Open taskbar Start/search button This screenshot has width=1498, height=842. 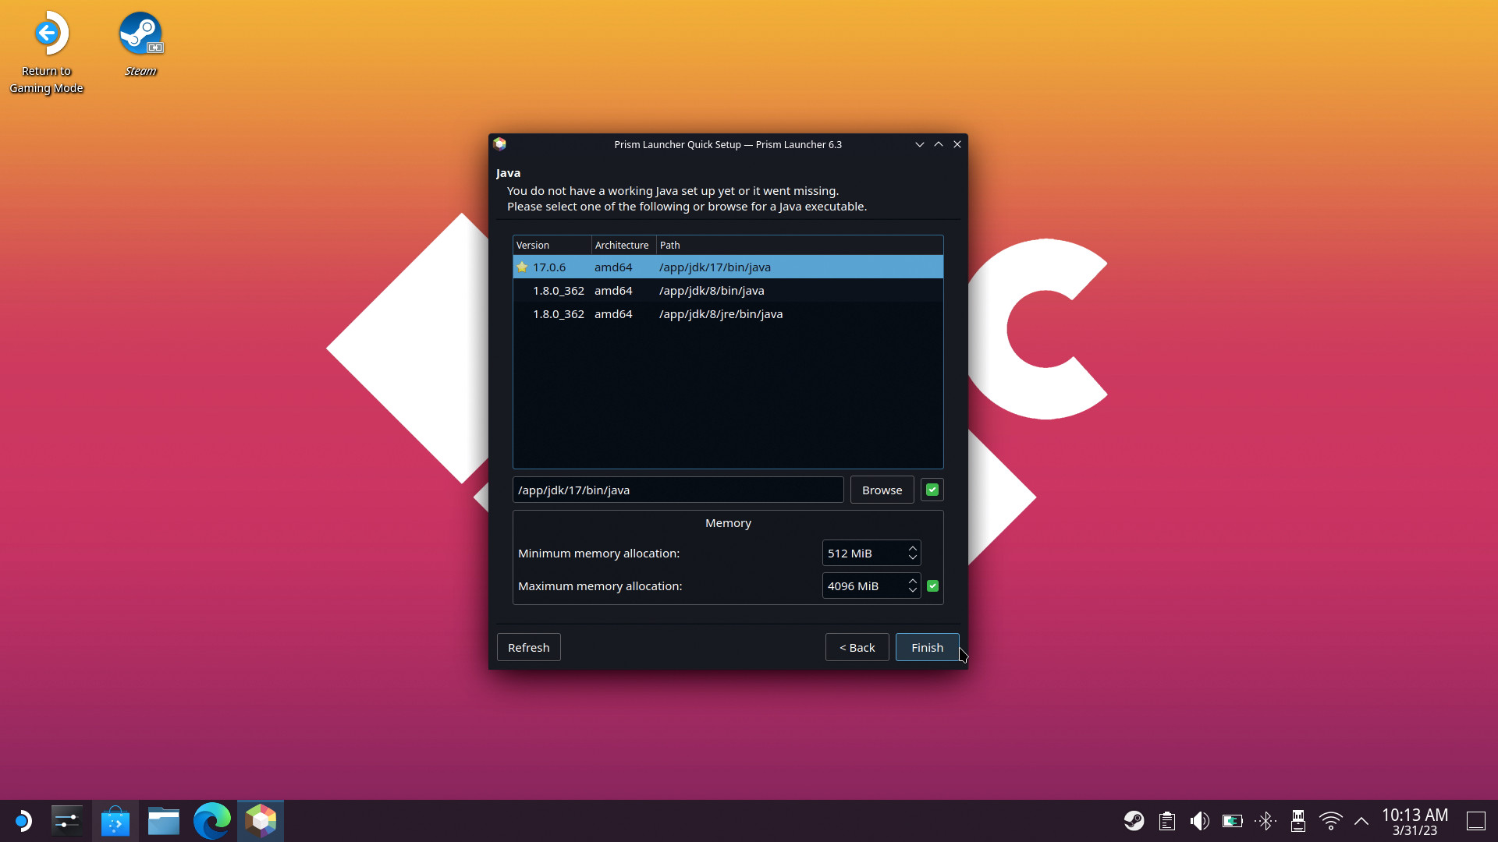point(23,820)
